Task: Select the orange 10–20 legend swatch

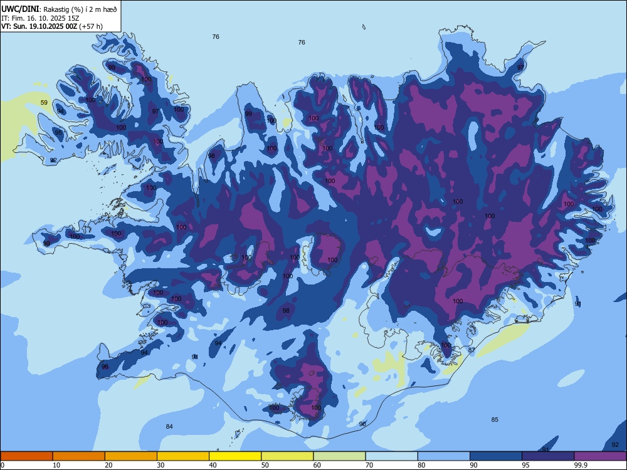Action: click(x=79, y=456)
